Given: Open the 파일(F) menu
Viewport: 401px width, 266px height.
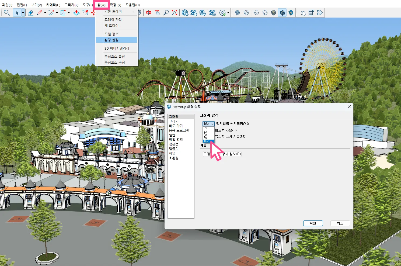Looking at the screenshot, I should [x=7, y=5].
